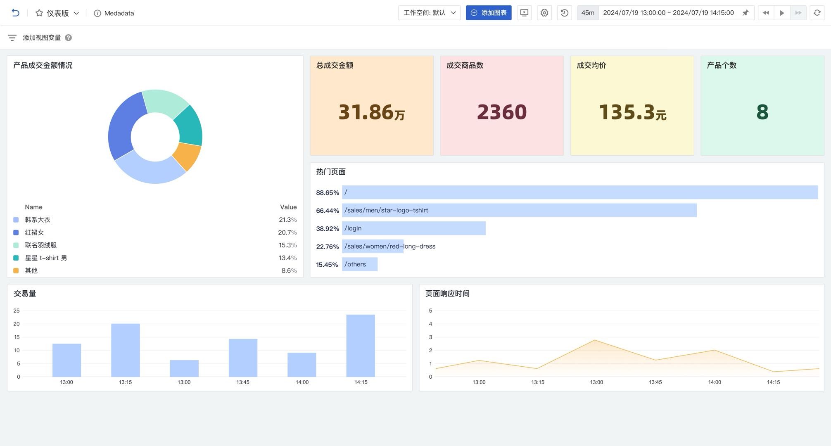This screenshot has width=831, height=446.
Task: Click the refresh icon
Action: pos(817,13)
